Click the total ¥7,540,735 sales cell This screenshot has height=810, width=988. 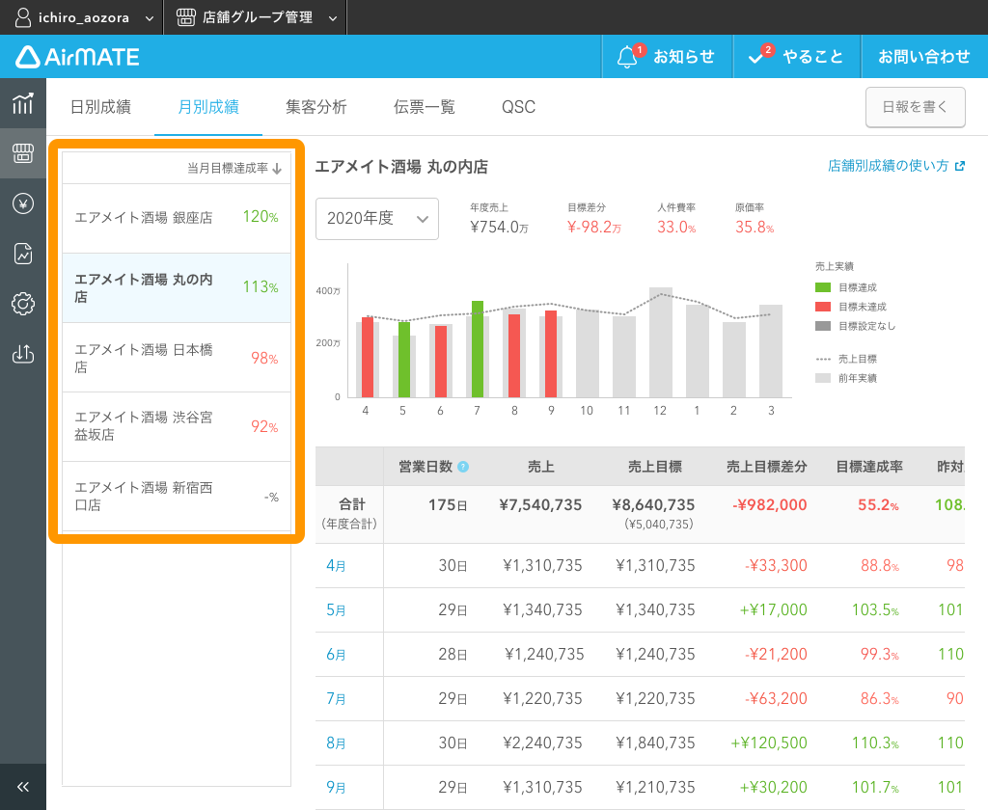click(x=540, y=505)
